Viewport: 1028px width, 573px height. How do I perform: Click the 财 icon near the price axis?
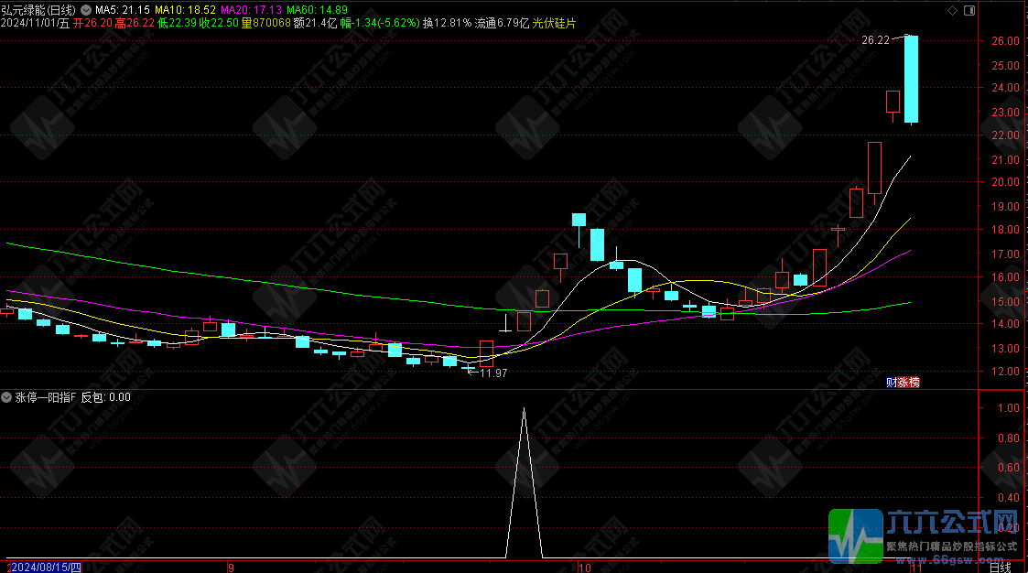[x=890, y=383]
